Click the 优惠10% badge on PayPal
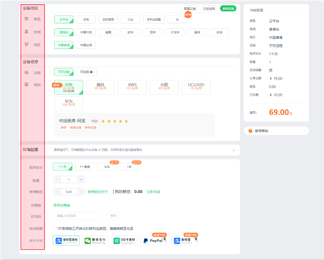The height and width of the screenshot is (260, 324). [159, 235]
